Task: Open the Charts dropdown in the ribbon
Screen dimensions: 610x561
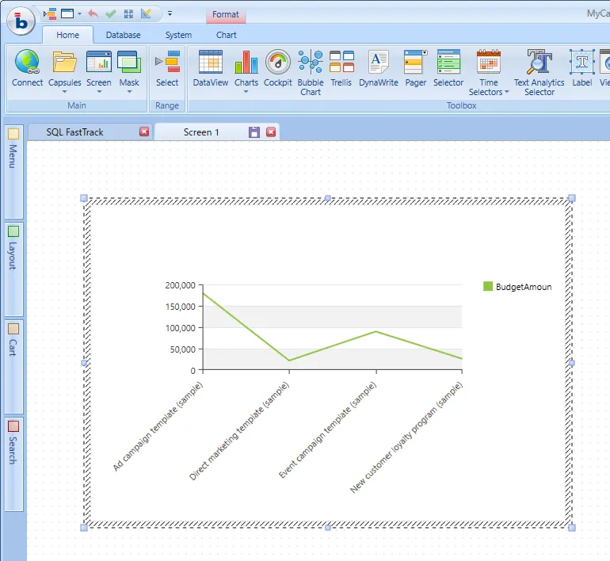Action: click(246, 91)
